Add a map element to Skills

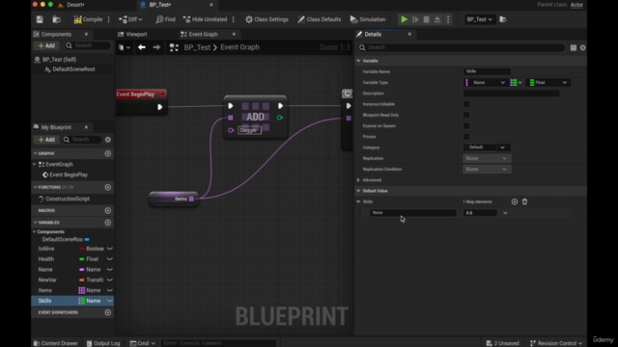click(x=515, y=201)
